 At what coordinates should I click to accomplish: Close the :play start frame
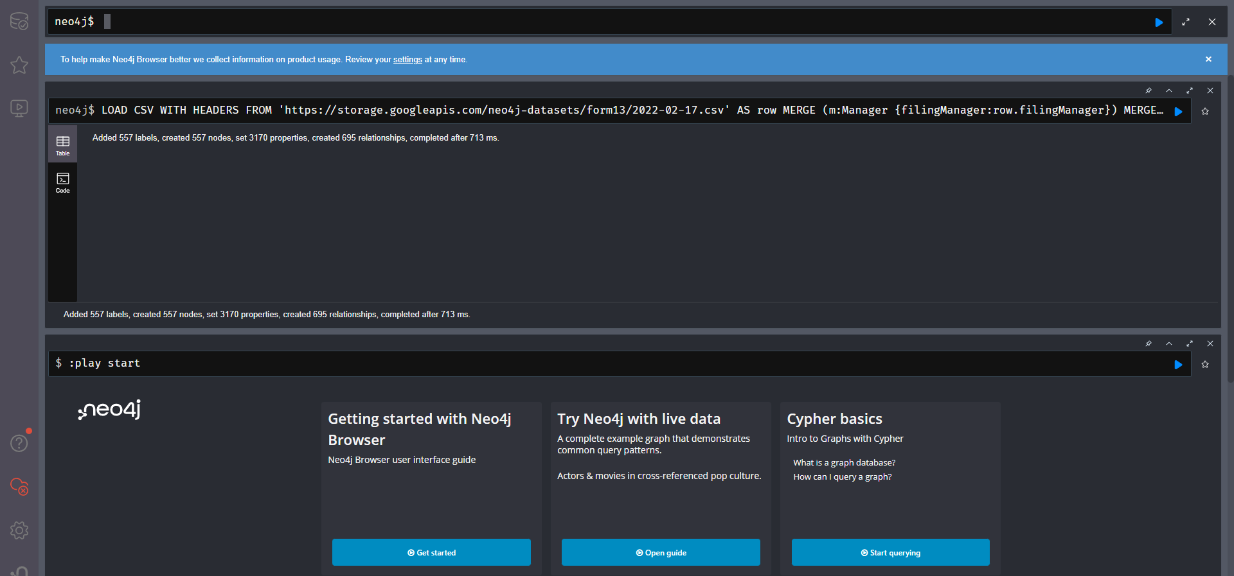pos(1210,344)
